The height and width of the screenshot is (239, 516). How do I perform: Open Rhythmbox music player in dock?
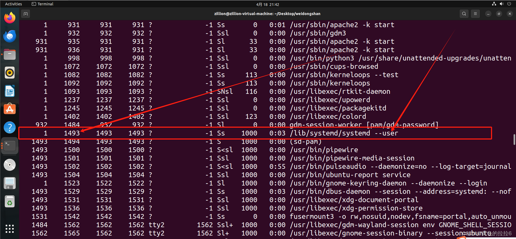[x=10, y=73]
